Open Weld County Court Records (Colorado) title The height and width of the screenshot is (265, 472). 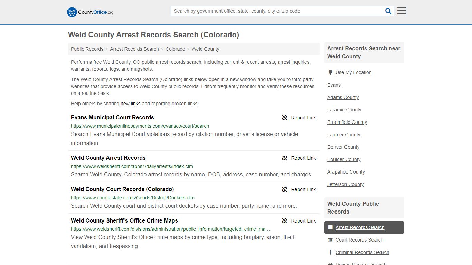click(122, 189)
